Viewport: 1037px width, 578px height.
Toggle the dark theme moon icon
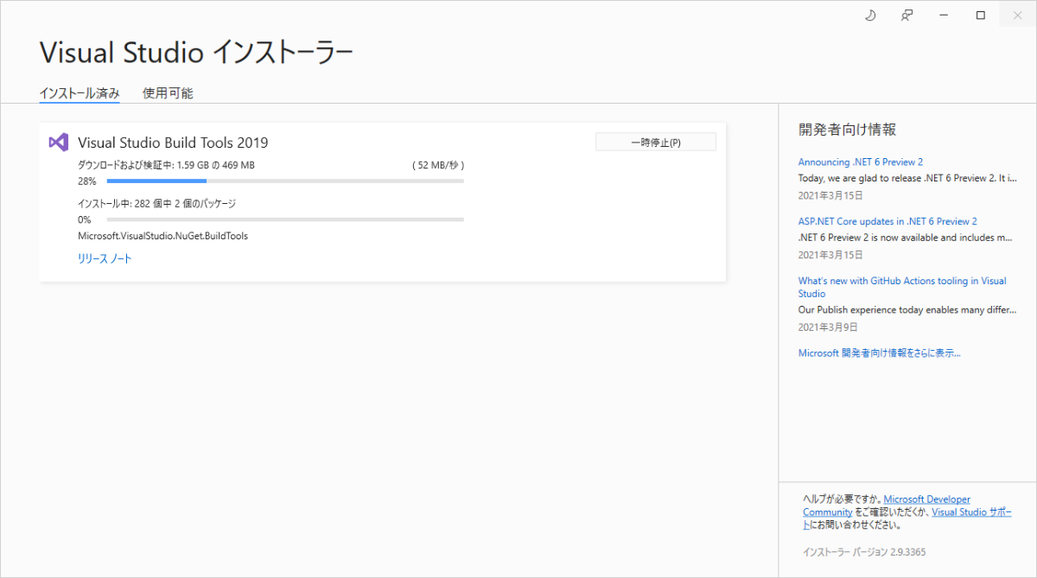870,15
